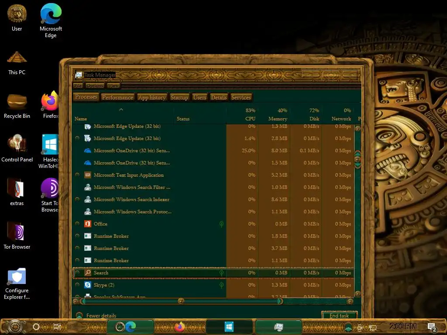Switch to the App history tab

152,97
